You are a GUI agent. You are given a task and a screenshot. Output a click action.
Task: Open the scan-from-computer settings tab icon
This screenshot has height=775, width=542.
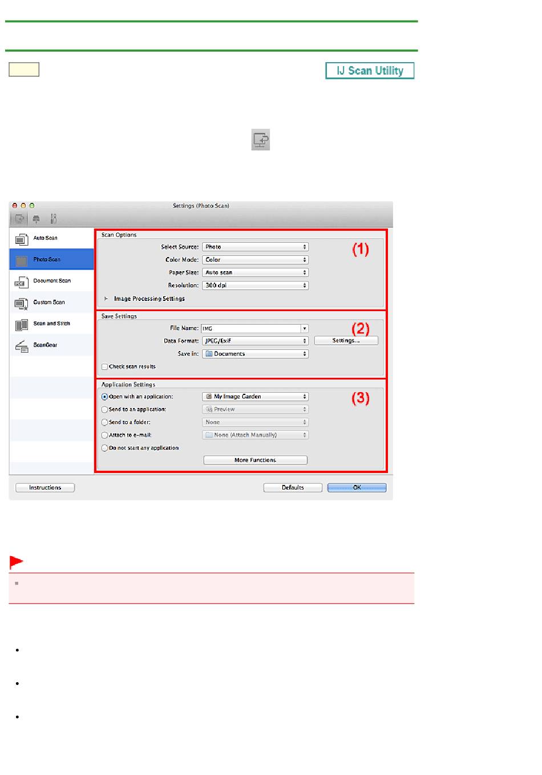(x=19, y=218)
